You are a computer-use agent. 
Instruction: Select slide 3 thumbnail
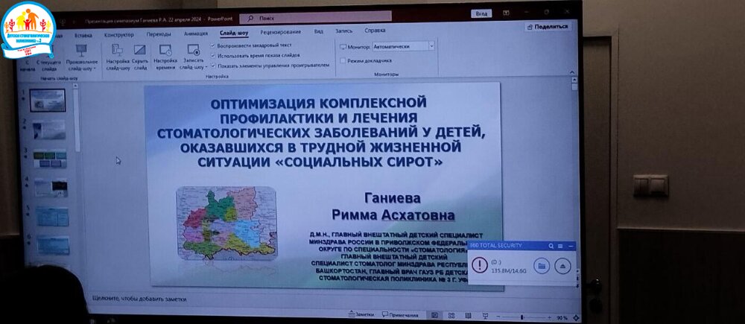pyautogui.click(x=50, y=159)
